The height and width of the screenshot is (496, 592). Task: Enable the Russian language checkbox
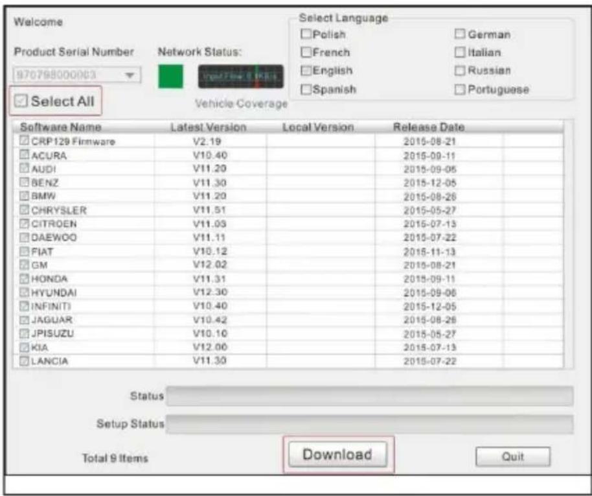click(459, 70)
